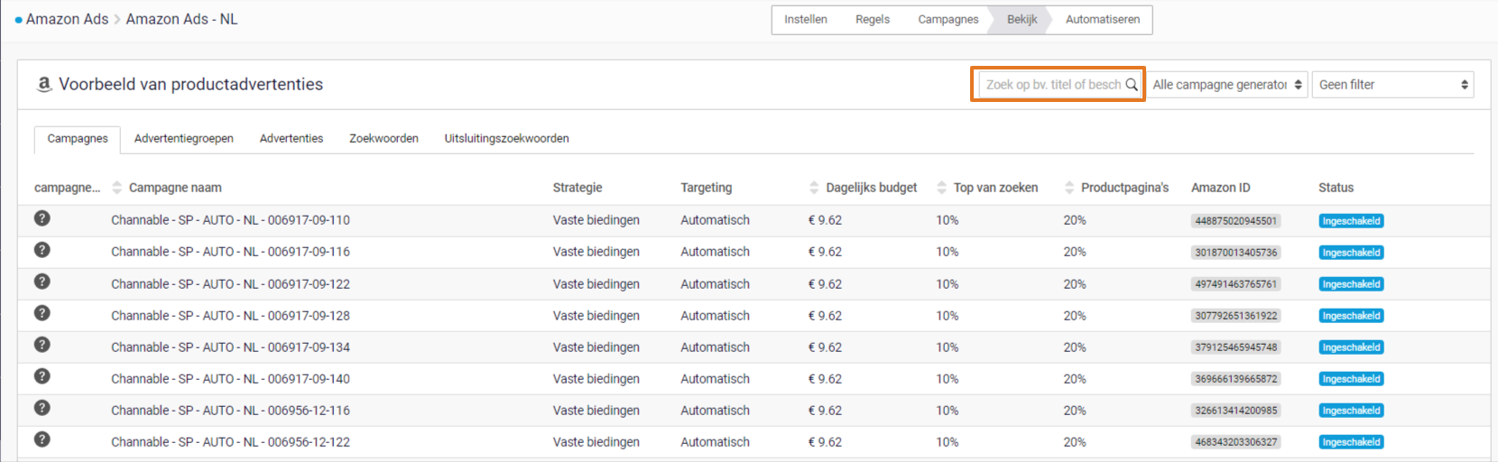
Task: Click the question mark icon for campaign 006917-09-134
Action: click(42, 345)
